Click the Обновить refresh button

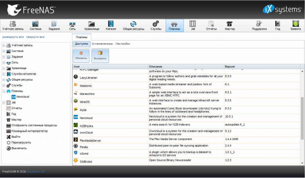[x=81, y=56]
